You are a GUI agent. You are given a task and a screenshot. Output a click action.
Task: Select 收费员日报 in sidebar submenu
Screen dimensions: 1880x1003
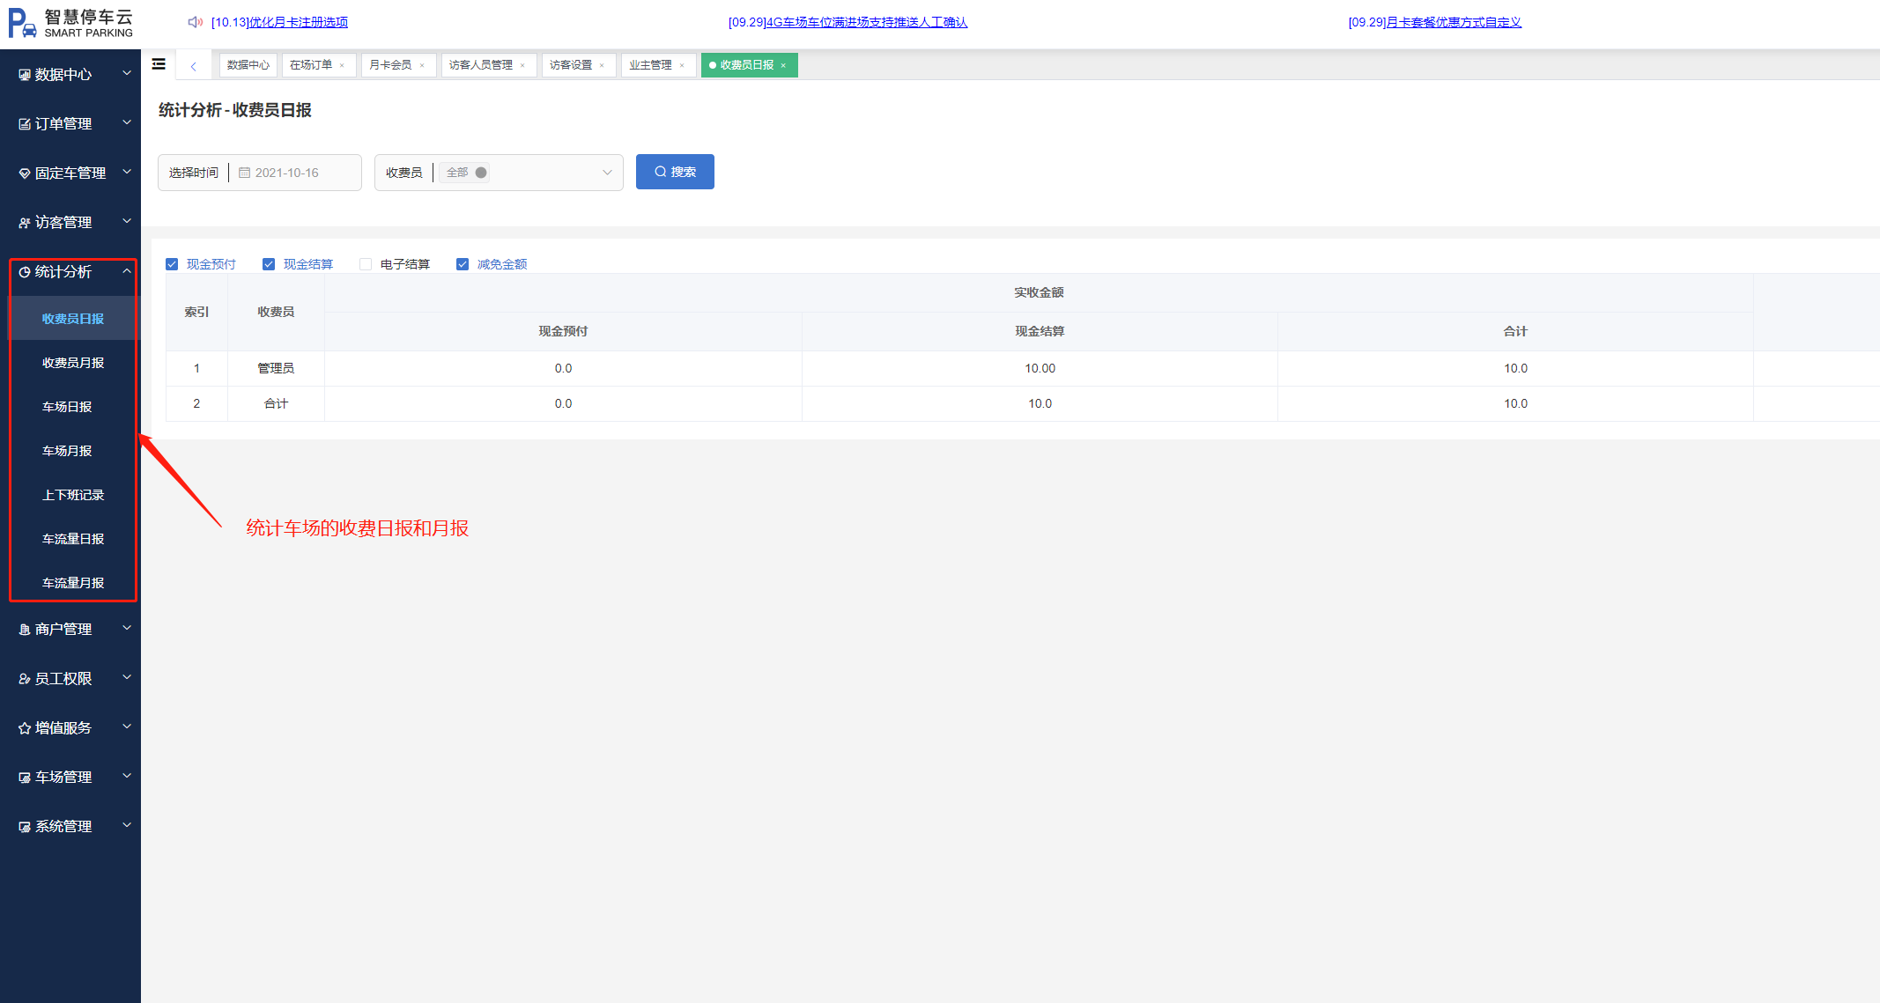click(73, 319)
